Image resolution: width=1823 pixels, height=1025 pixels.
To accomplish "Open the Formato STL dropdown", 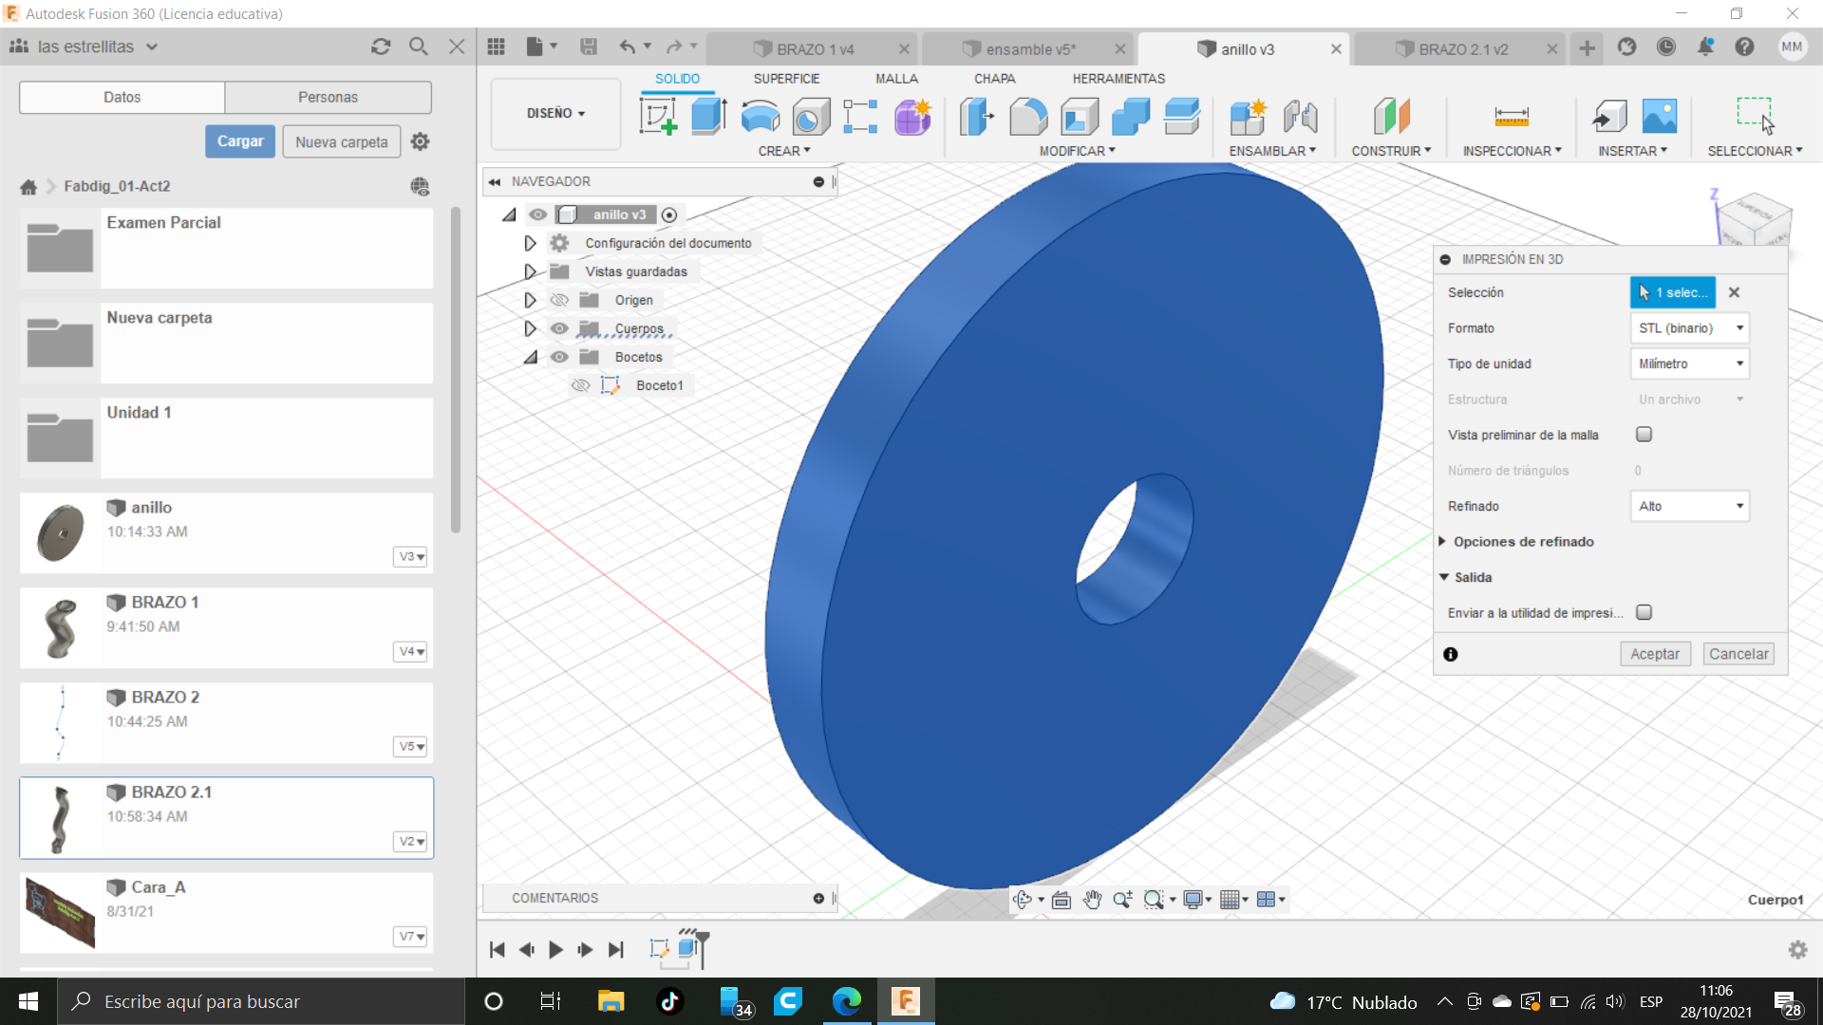I will [1689, 328].
